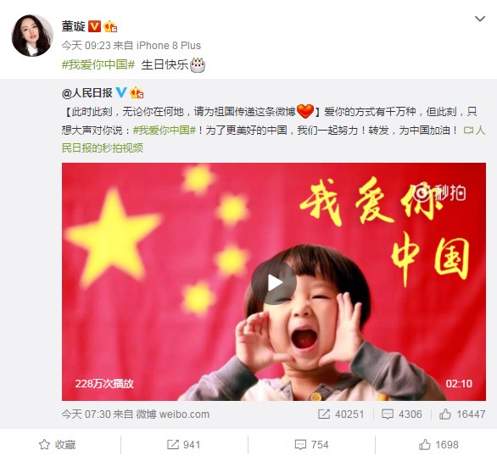Screen dimensions: 497x456
Task: Open the 人民日报的秒拍视频 video link
Action: click(273, 139)
